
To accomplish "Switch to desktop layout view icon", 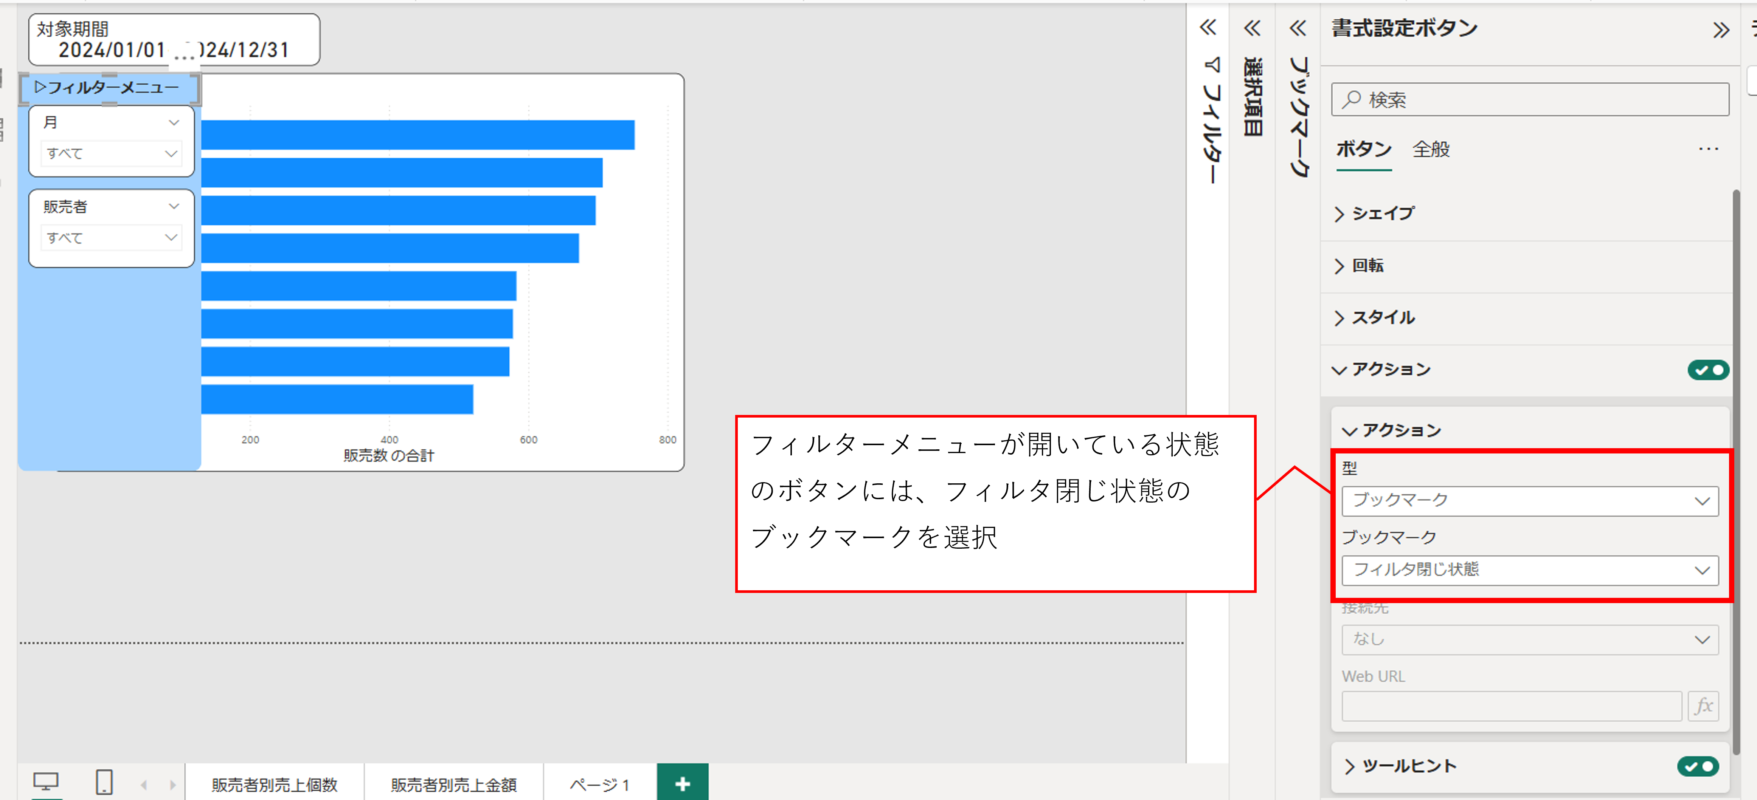I will click(46, 781).
